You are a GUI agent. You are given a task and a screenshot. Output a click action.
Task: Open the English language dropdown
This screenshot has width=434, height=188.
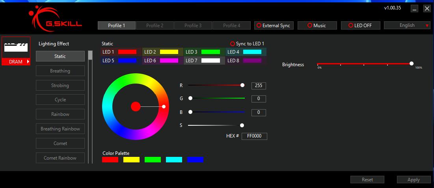click(x=407, y=26)
